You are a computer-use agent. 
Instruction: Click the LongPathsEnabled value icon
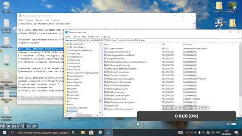click(105, 59)
